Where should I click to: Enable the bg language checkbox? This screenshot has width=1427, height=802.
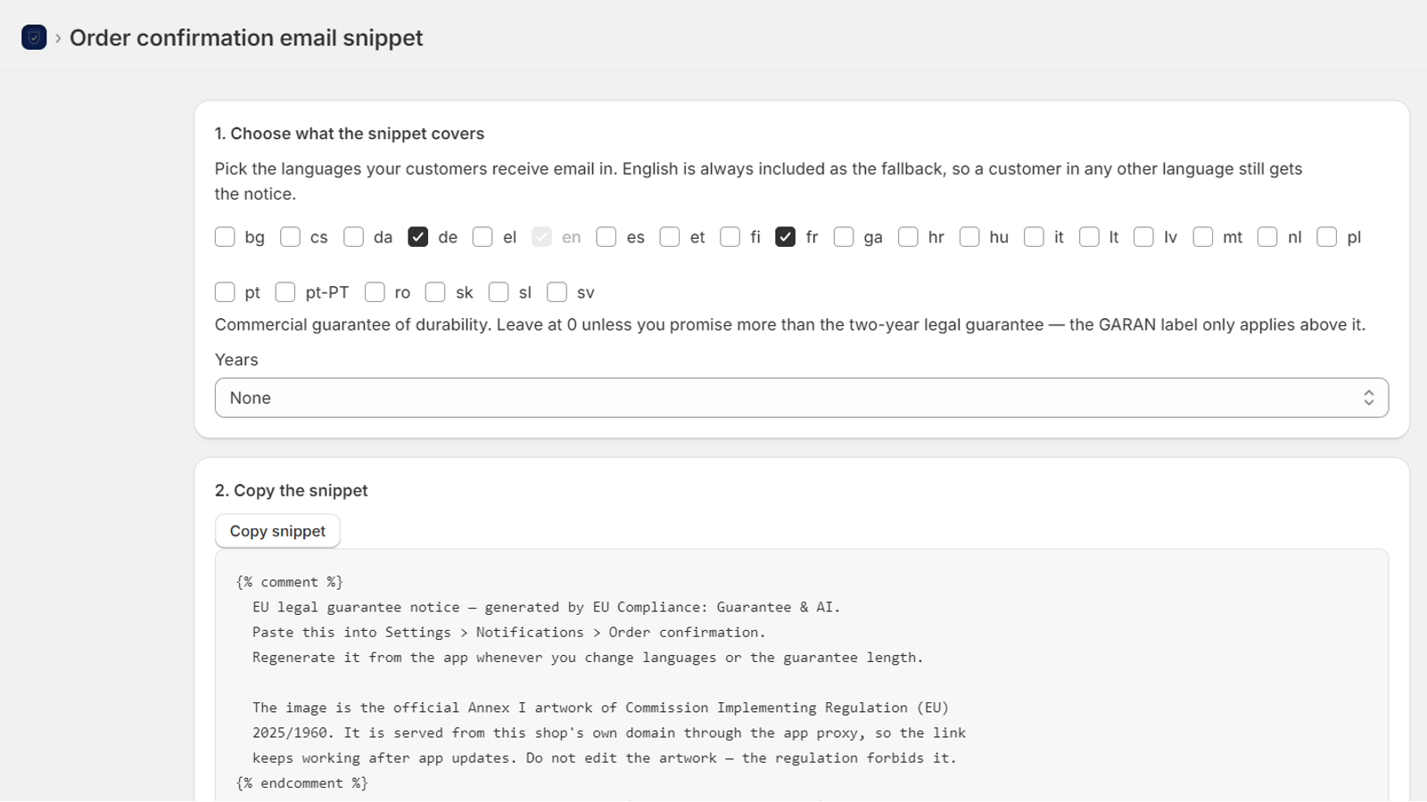click(x=225, y=237)
